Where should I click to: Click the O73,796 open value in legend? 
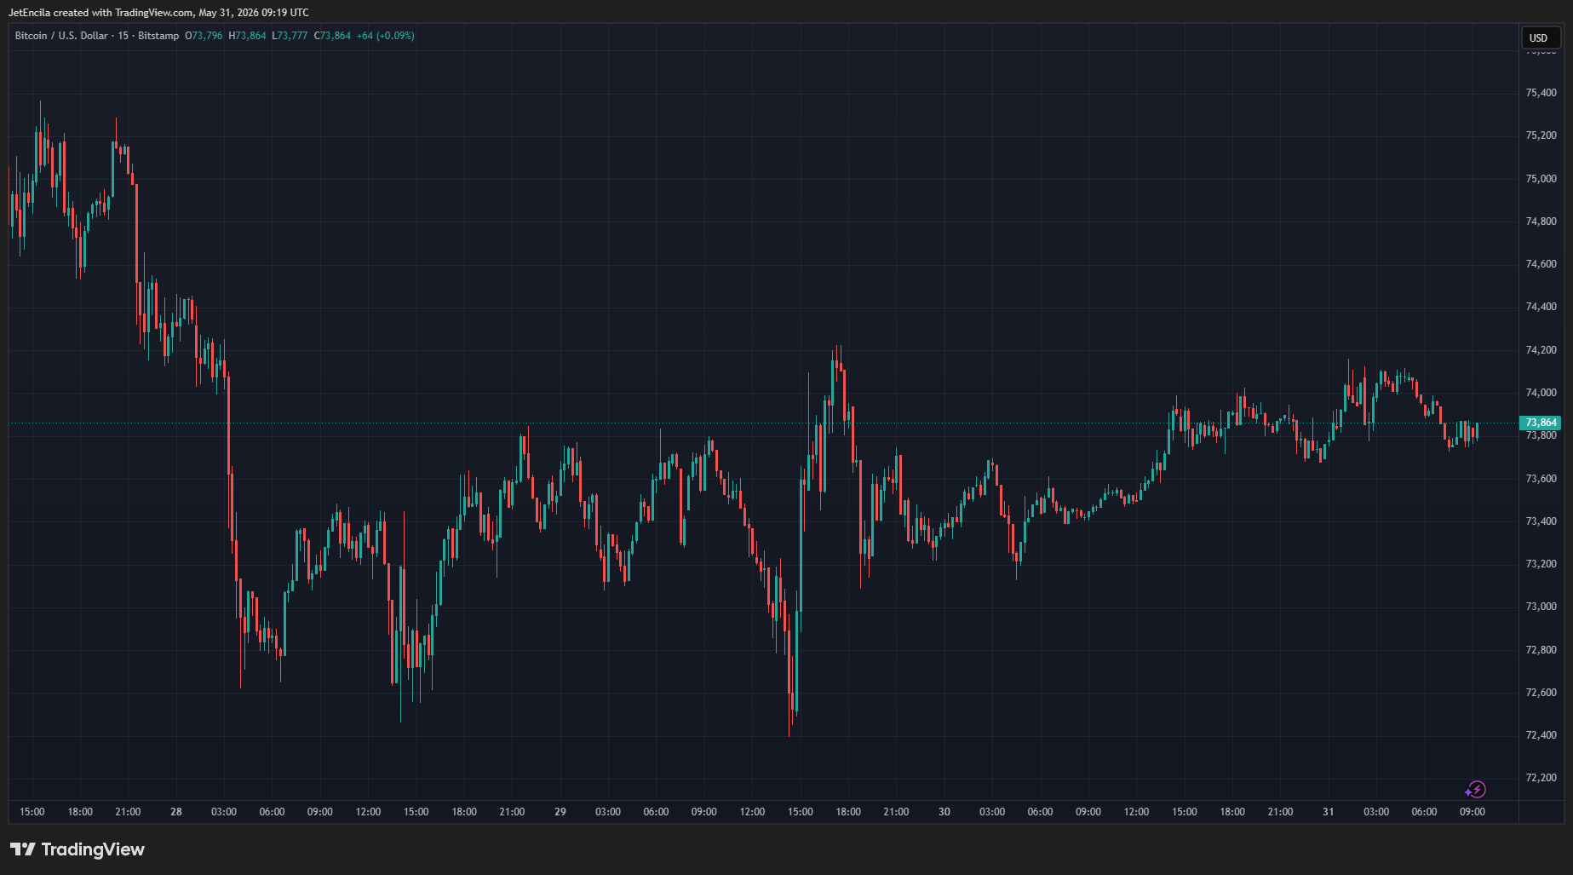[x=204, y=36]
